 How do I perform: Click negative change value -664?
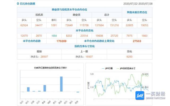click(x=54, y=36)
